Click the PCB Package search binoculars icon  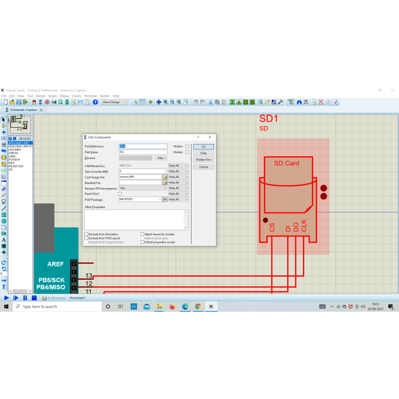point(165,199)
